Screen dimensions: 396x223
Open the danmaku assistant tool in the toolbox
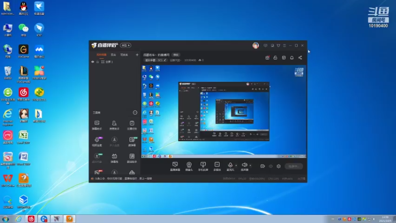[97, 125]
